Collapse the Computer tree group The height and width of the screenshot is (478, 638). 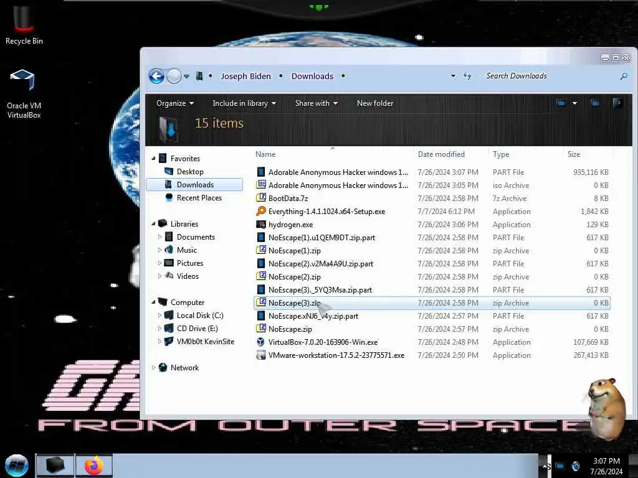pyautogui.click(x=153, y=302)
